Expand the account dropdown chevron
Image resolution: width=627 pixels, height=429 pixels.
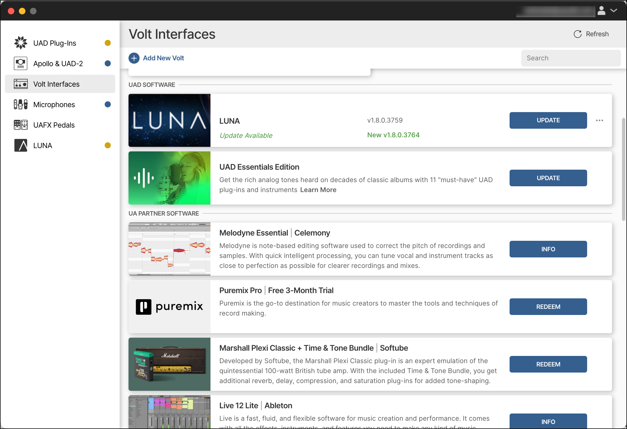tap(614, 11)
